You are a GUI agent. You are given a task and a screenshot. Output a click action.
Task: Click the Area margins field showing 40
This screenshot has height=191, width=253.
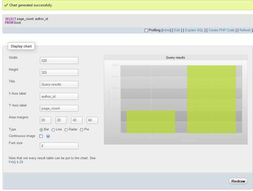pos(76,120)
